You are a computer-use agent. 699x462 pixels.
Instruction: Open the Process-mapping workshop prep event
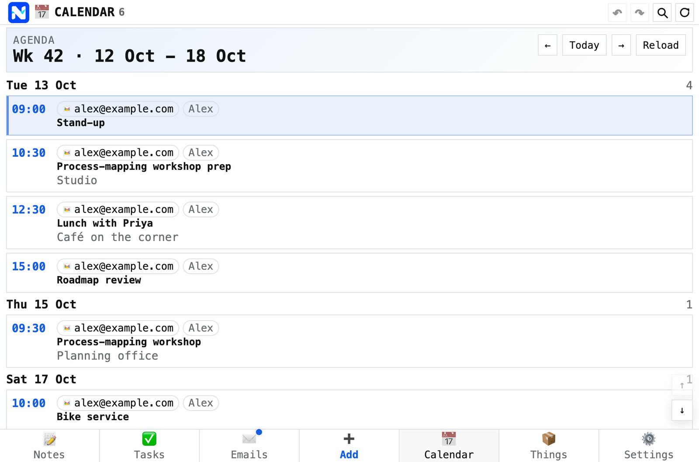tap(349, 166)
